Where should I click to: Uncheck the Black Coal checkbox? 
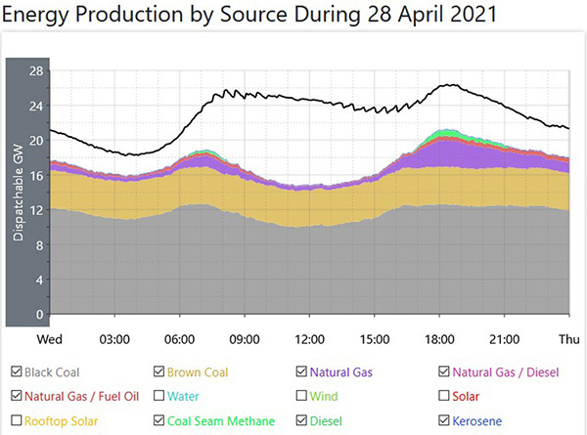[x=16, y=372]
